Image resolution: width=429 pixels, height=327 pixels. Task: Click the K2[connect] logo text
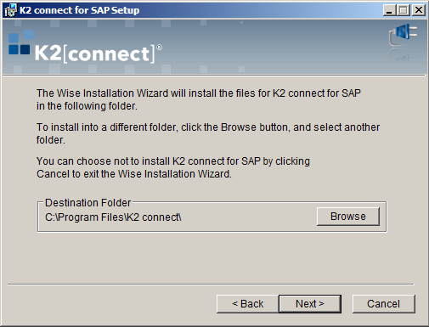tap(95, 54)
